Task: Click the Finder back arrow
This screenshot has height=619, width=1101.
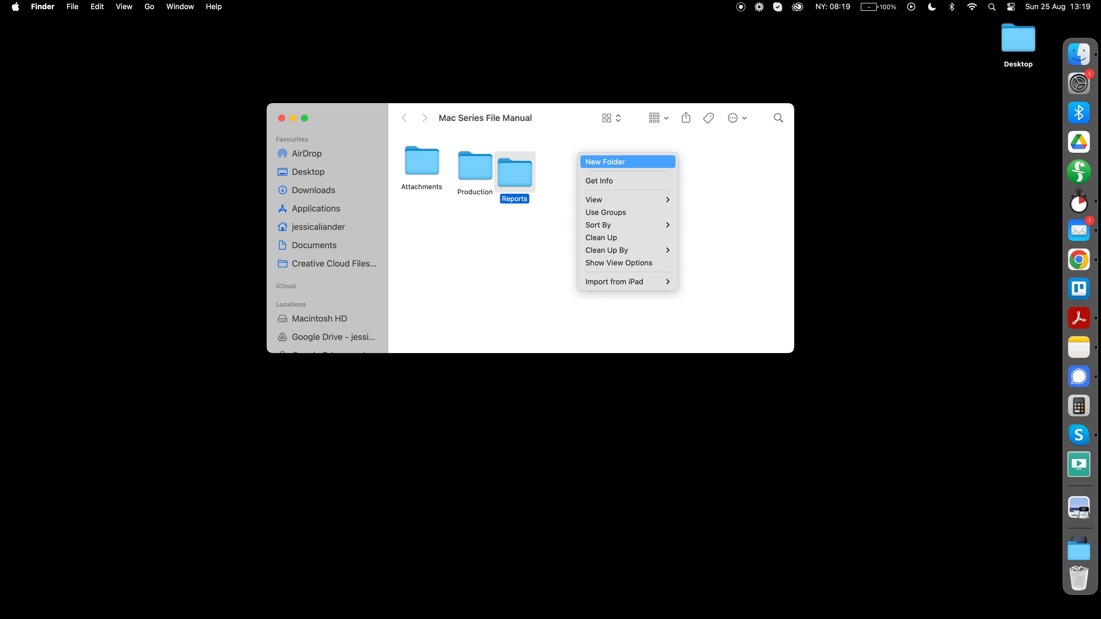Action: click(x=404, y=118)
